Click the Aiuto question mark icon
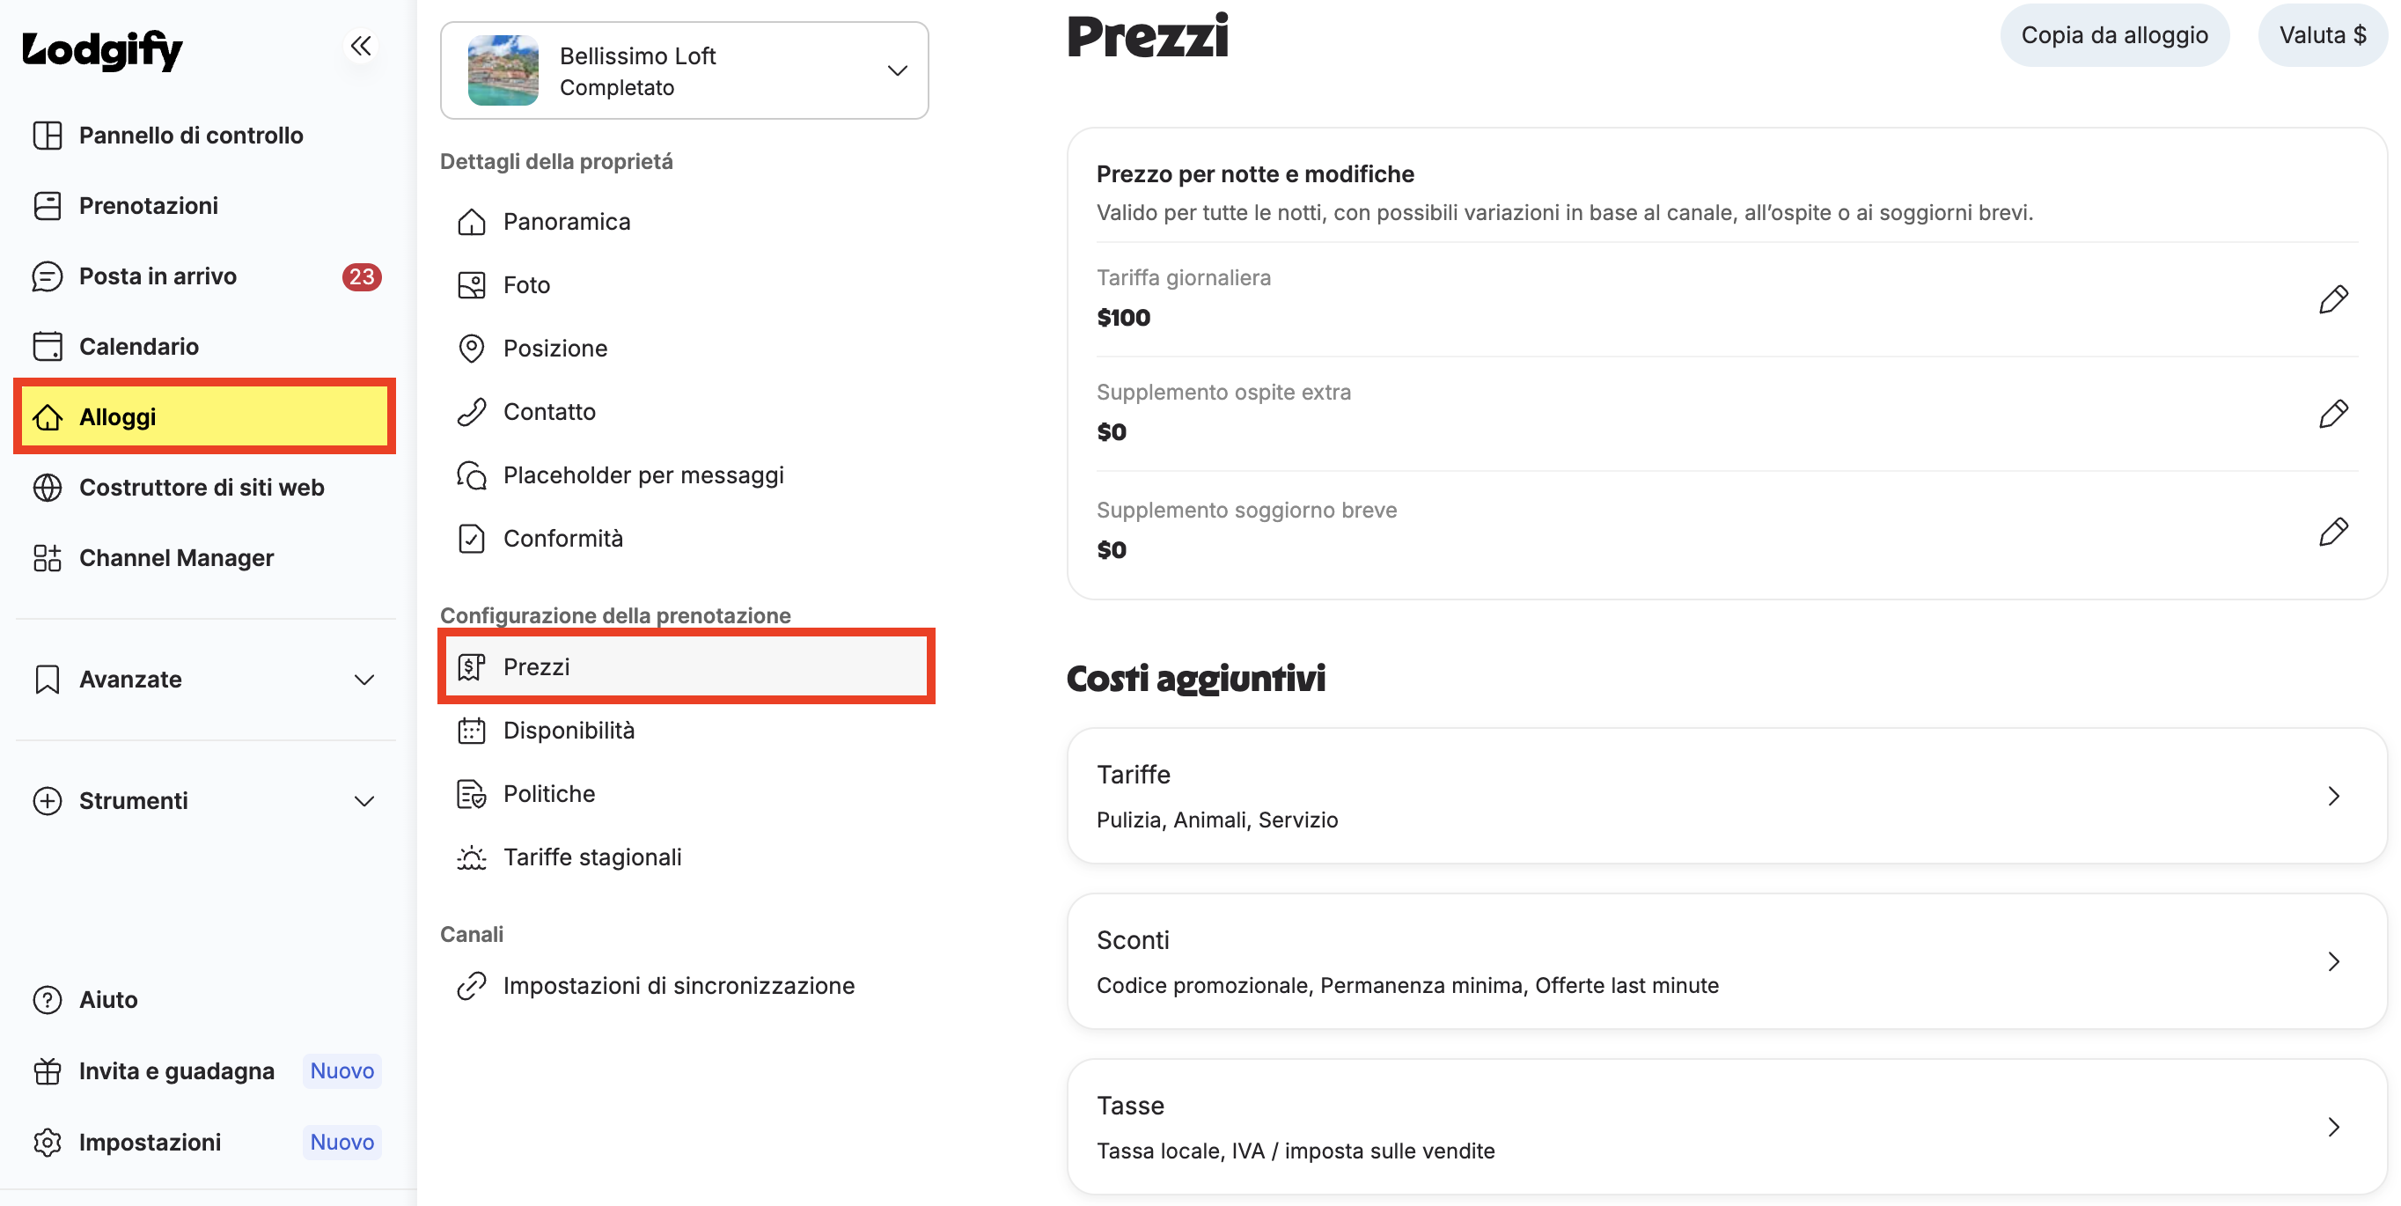Screen dimensions: 2401x1206 48,999
